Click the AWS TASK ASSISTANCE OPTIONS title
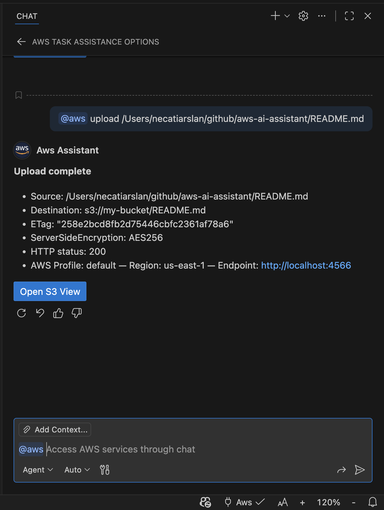The height and width of the screenshot is (510, 384). pyautogui.click(x=96, y=42)
